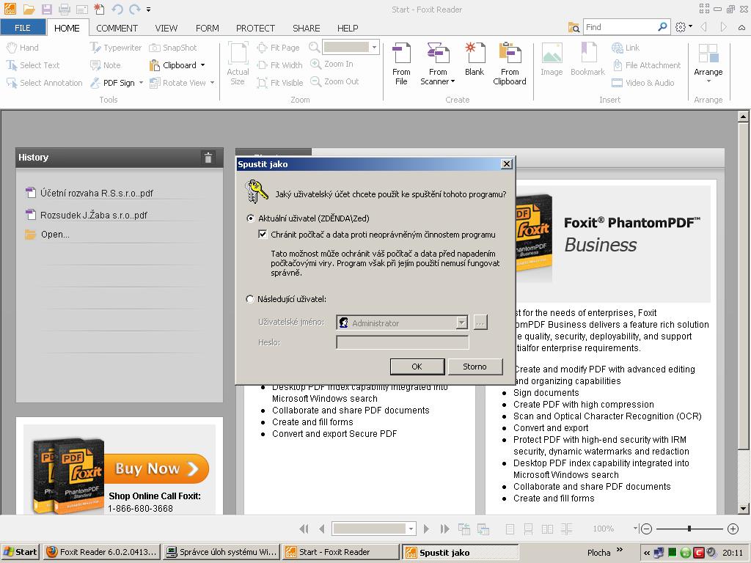Click the Print icon in quick access toolbar
Viewport: 751px width, 563px height.
tap(65, 9)
